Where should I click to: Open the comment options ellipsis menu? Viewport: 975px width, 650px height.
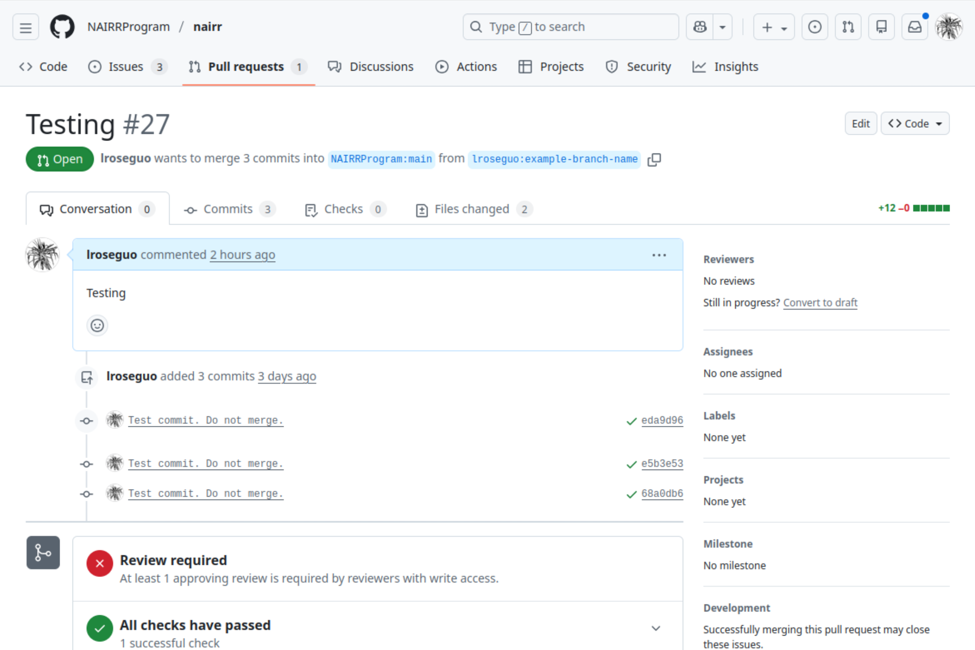[x=659, y=255]
